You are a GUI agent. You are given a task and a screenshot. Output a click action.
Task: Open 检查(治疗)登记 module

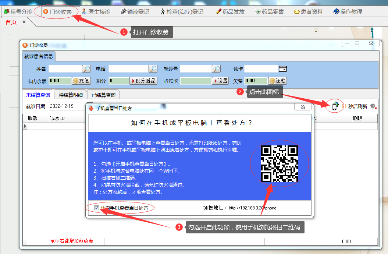pyautogui.click(x=182, y=12)
